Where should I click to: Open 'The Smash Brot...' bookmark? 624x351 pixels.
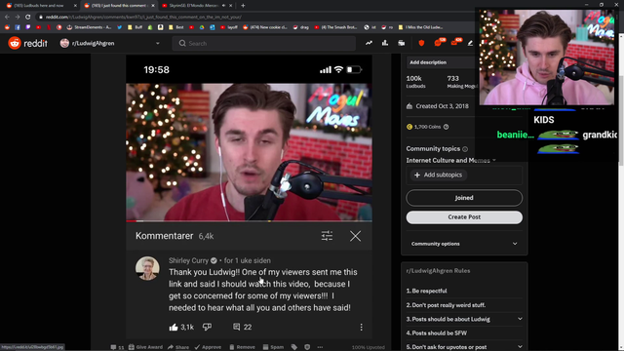coord(335,27)
